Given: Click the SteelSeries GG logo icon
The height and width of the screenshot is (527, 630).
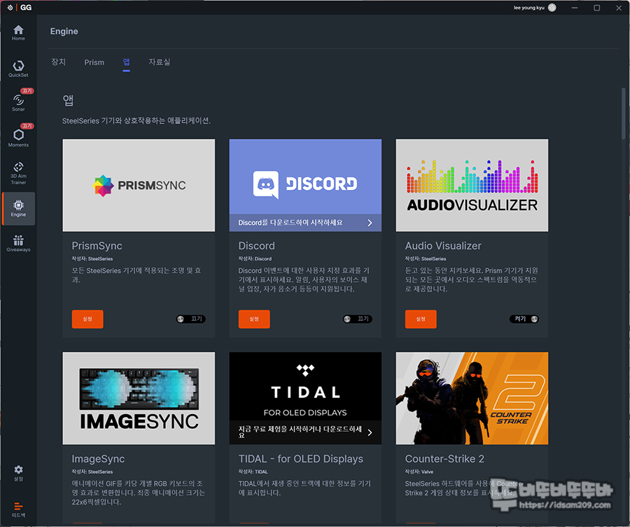Looking at the screenshot, I should coord(10,7).
